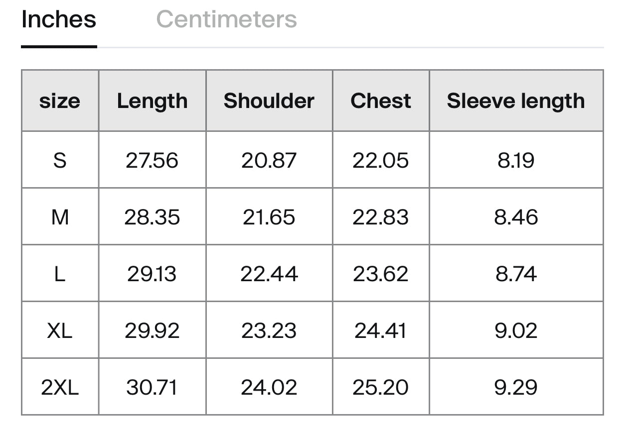Click the 25.20 chest value

(381, 387)
